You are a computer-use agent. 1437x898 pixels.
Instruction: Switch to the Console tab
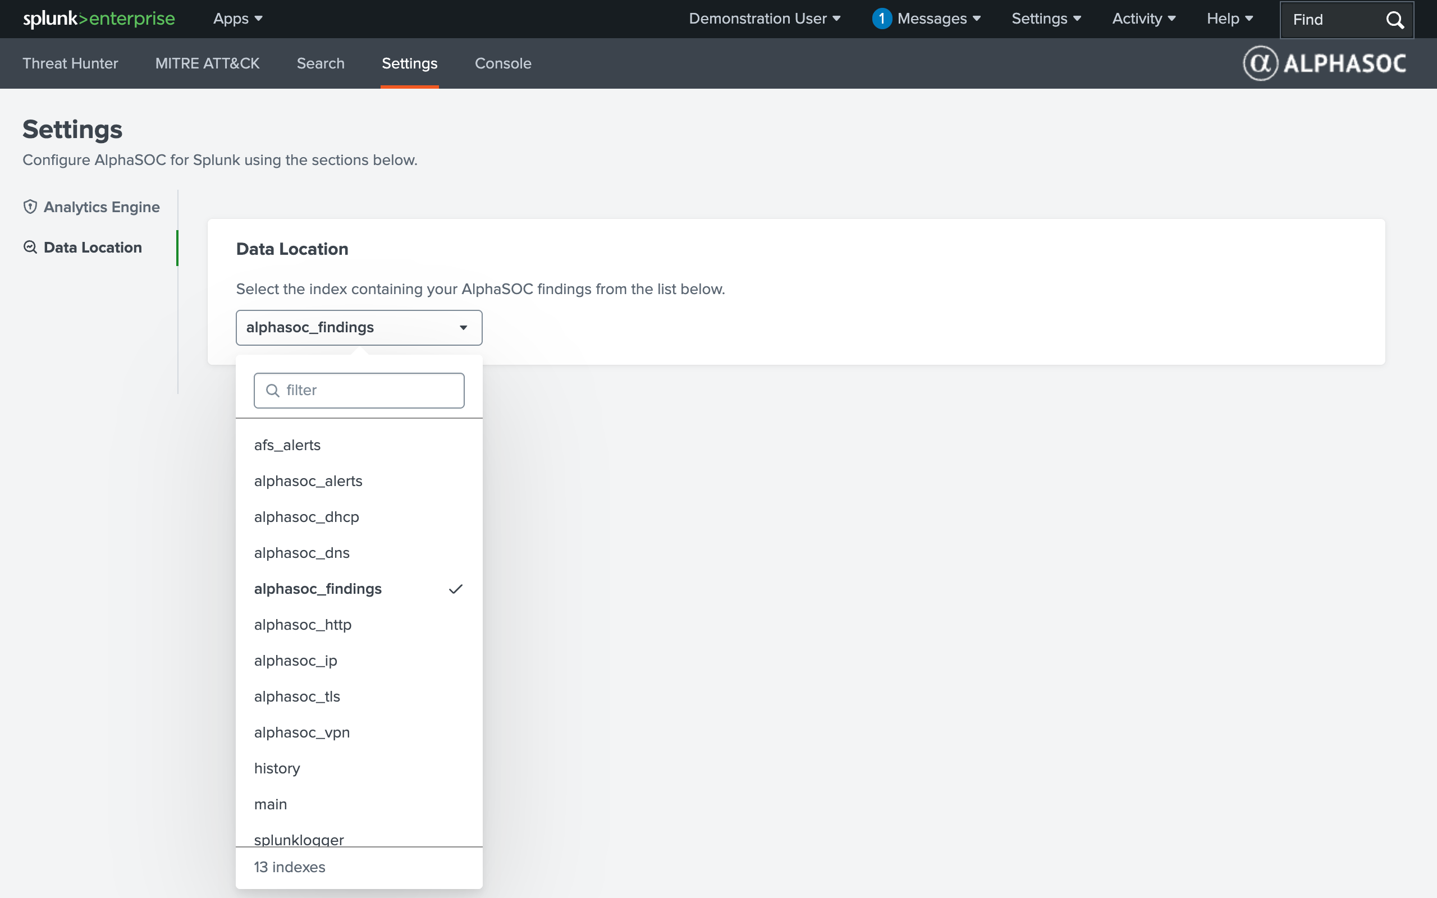click(503, 63)
